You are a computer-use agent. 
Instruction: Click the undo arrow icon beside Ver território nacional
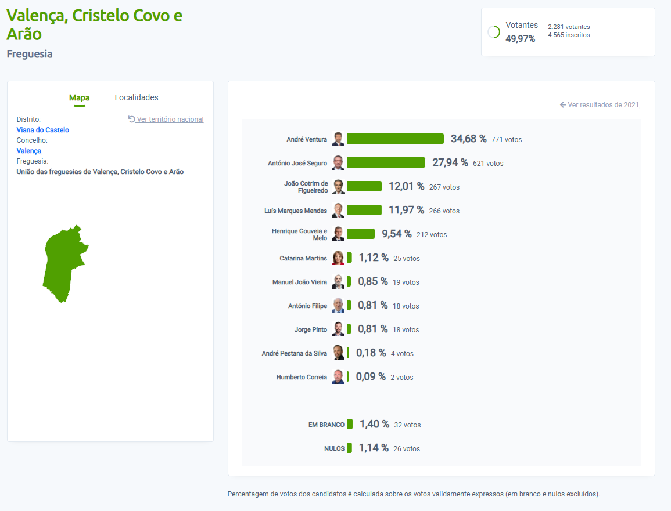[131, 119]
